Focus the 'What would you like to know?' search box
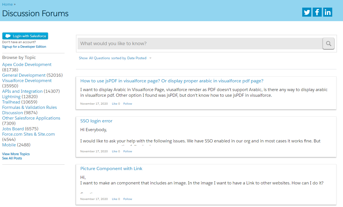The image size is (343, 207). (200, 43)
